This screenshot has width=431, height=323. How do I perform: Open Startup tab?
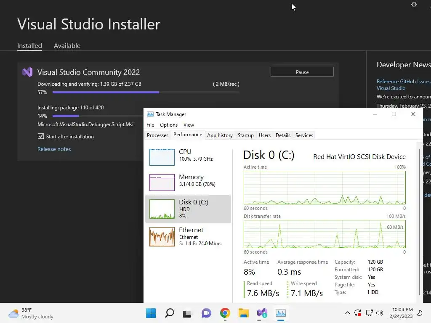246,135
